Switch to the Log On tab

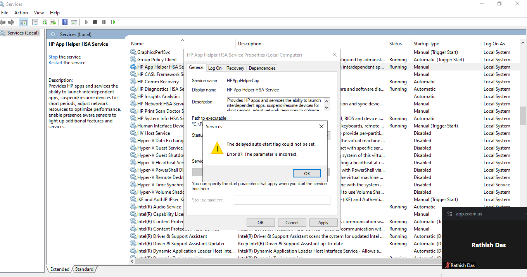click(x=215, y=67)
